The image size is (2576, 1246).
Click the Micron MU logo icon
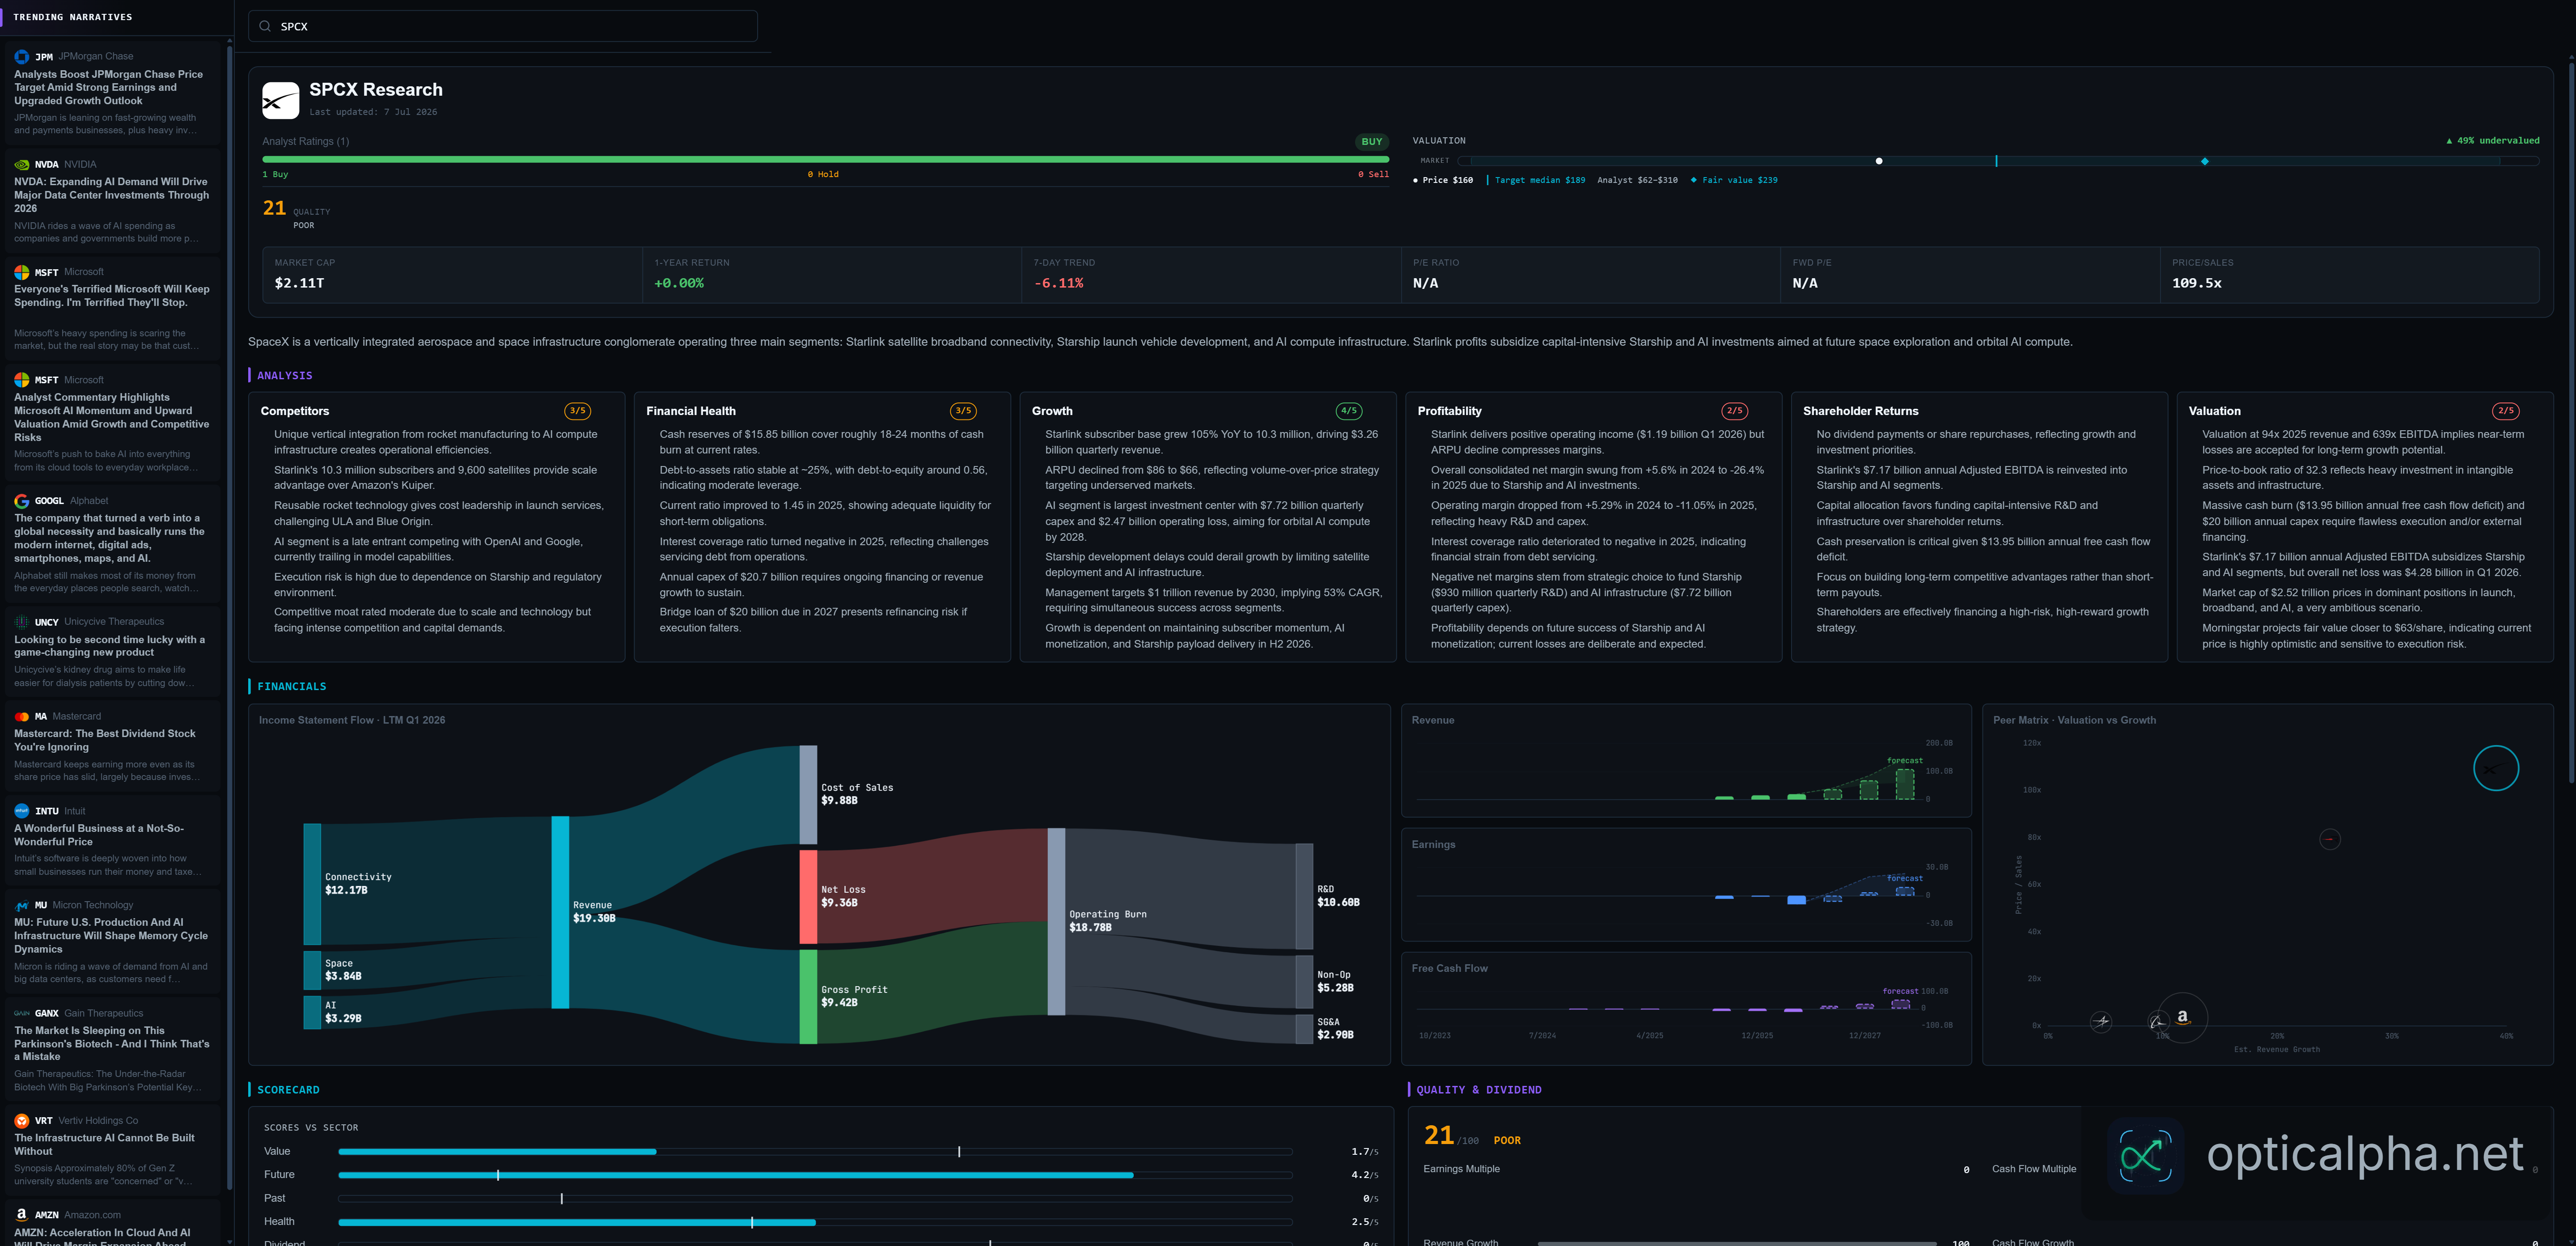21,906
